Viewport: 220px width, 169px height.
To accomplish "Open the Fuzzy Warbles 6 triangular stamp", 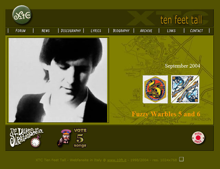I will point(185,89).
